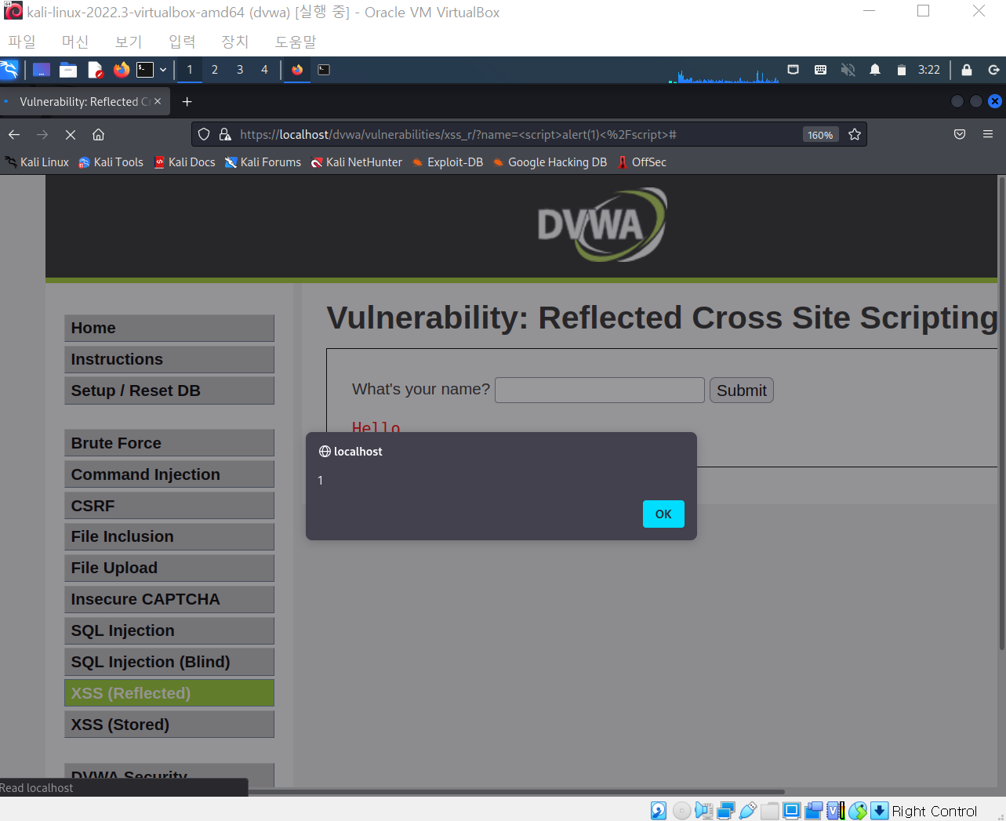
Task: Go to the Brute Force page
Action: click(x=169, y=443)
